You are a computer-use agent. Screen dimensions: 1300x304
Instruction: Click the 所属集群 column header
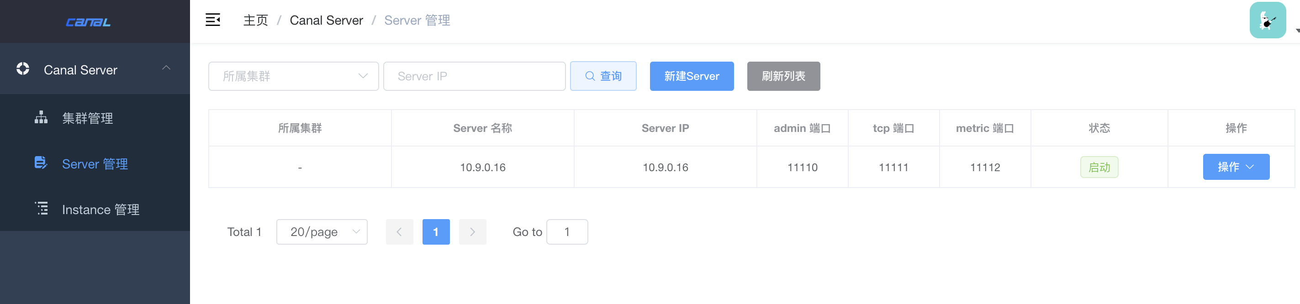pyautogui.click(x=300, y=128)
